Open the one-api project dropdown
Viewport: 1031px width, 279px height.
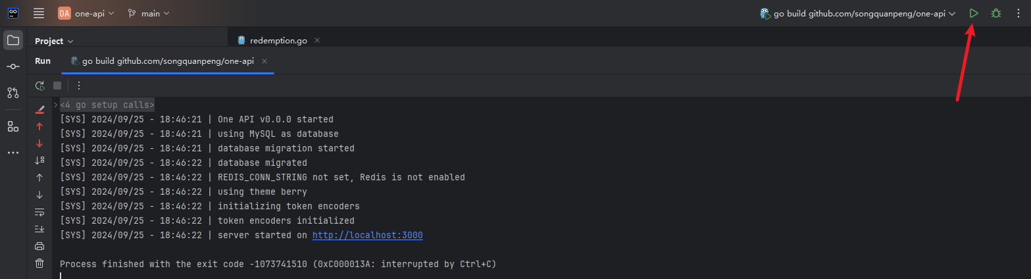(x=86, y=13)
